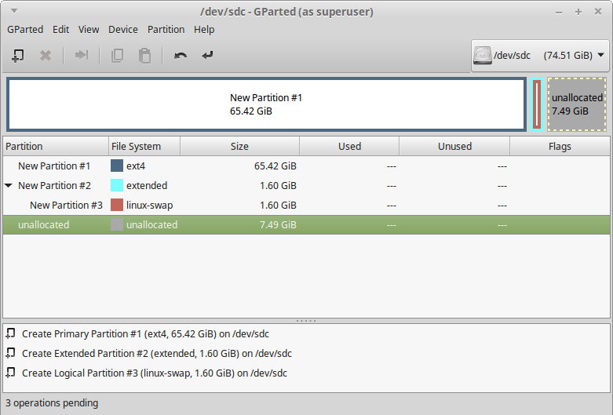Click the 65.42 GiB size cell
The height and width of the screenshot is (415, 613).
click(275, 166)
